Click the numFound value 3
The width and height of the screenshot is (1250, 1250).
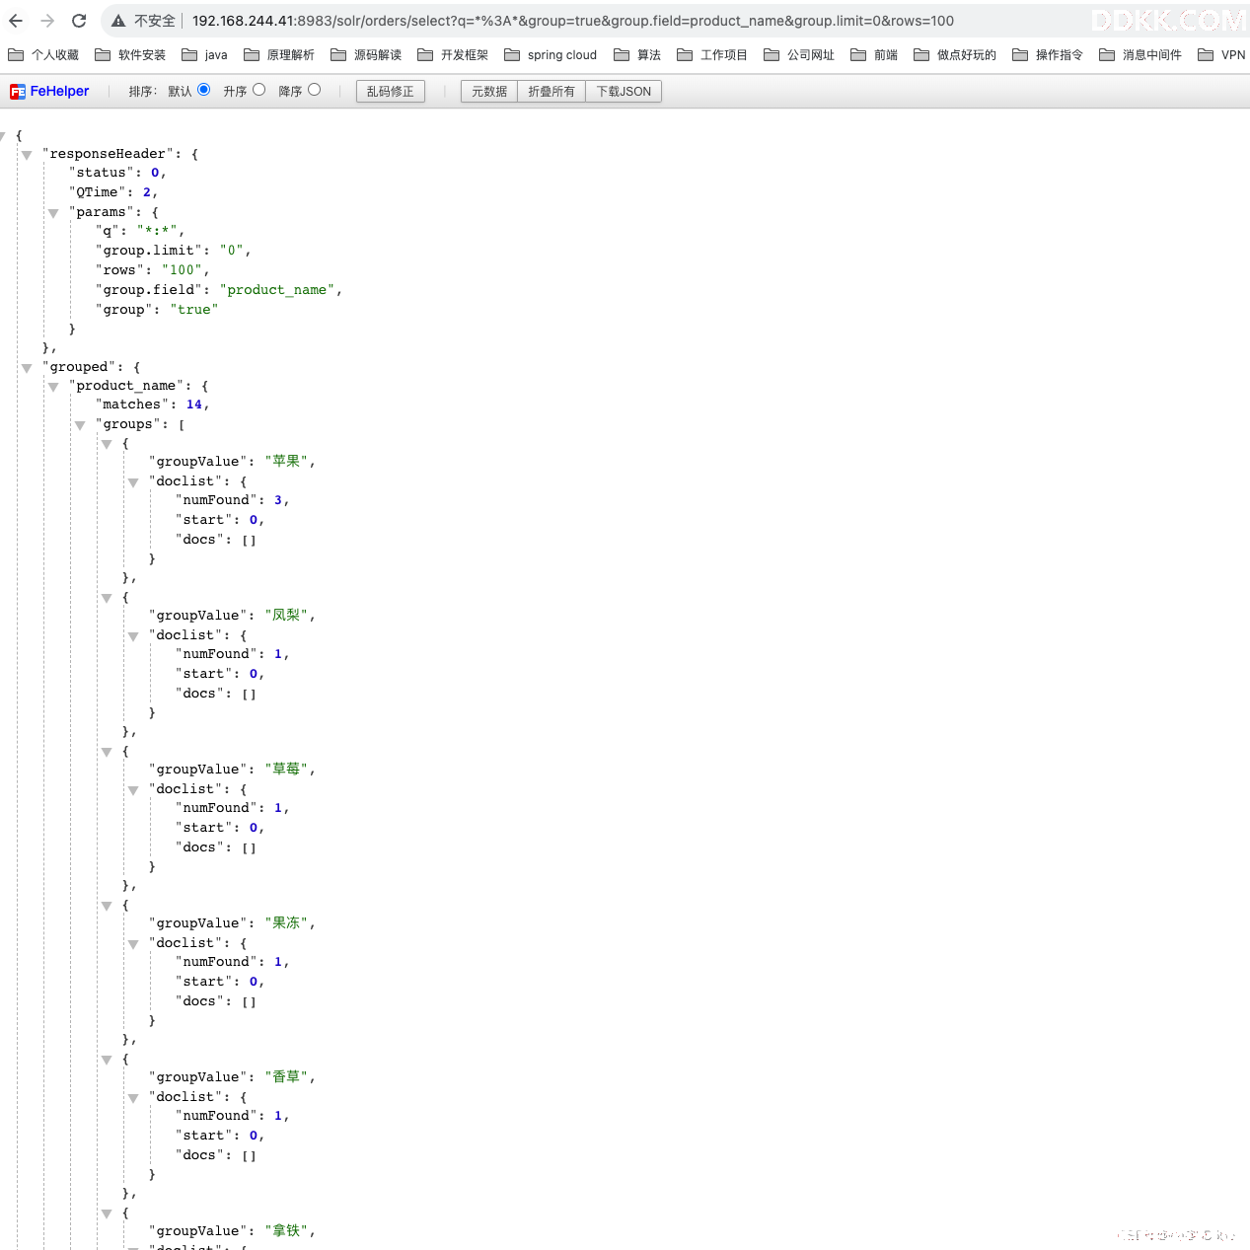pos(278,500)
